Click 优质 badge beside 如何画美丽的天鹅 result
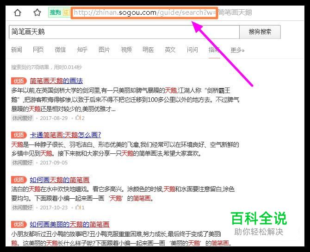Screen dimensions: 310x252 [x=19, y=224]
